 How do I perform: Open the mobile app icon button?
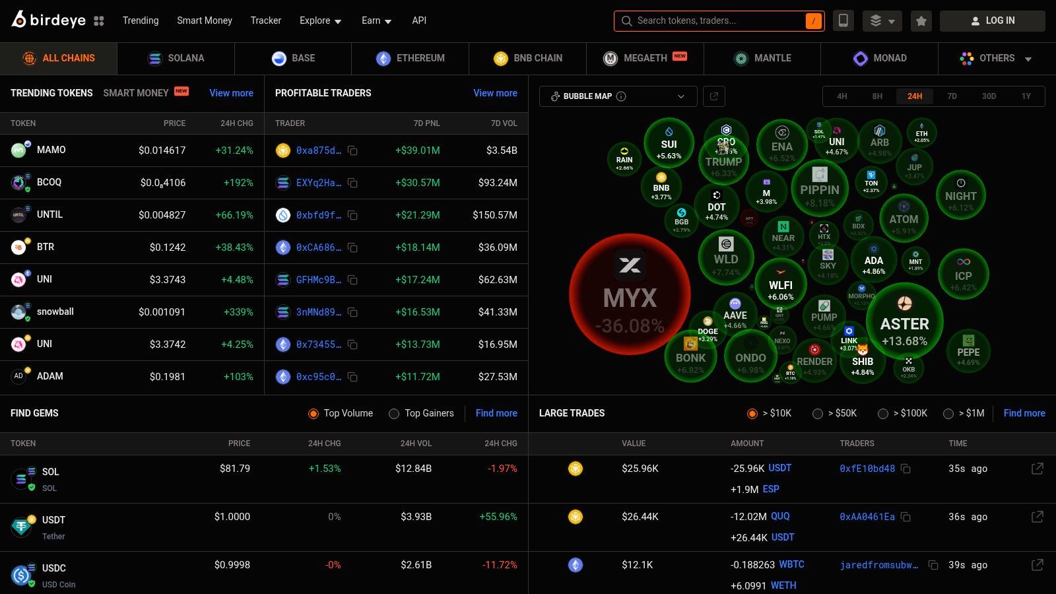(x=843, y=20)
